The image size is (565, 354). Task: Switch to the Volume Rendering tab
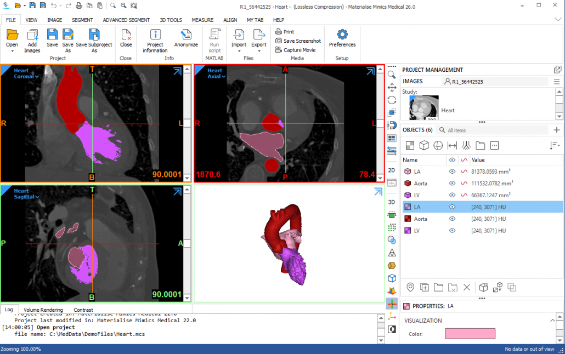point(43,310)
